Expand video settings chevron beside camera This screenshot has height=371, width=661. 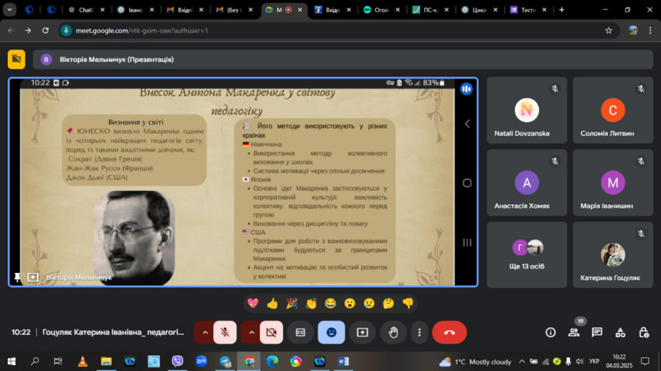pyautogui.click(x=251, y=332)
